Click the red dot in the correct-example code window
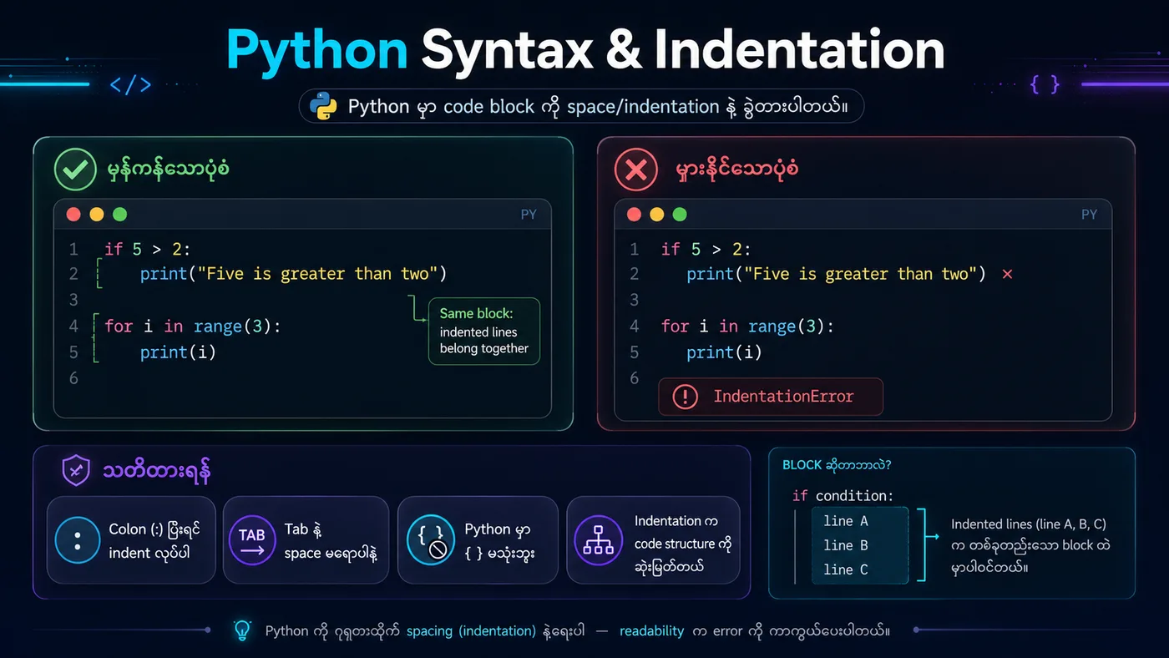 pyautogui.click(x=73, y=215)
